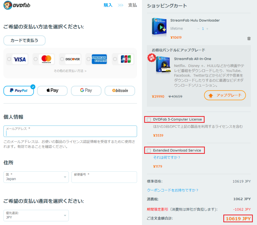Select the Mastercard radio button
This screenshot has width=257, height=225.
point(36,59)
